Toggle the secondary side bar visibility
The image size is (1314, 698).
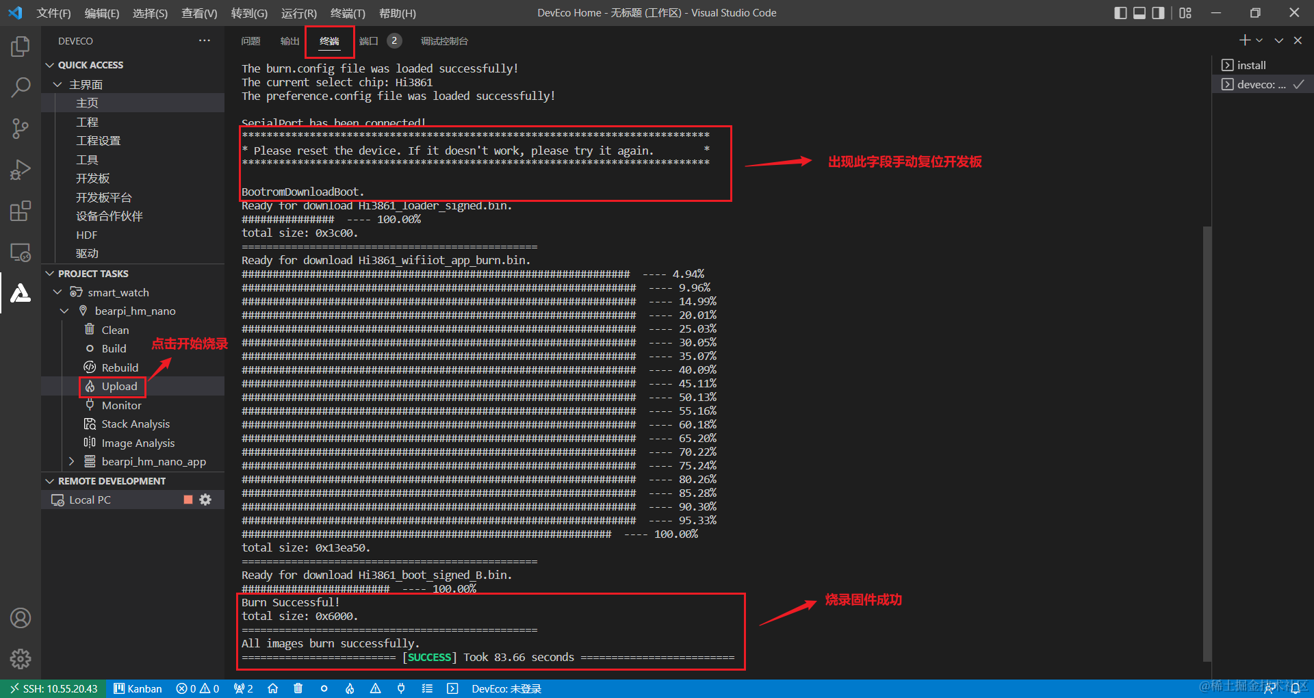coord(1159,13)
